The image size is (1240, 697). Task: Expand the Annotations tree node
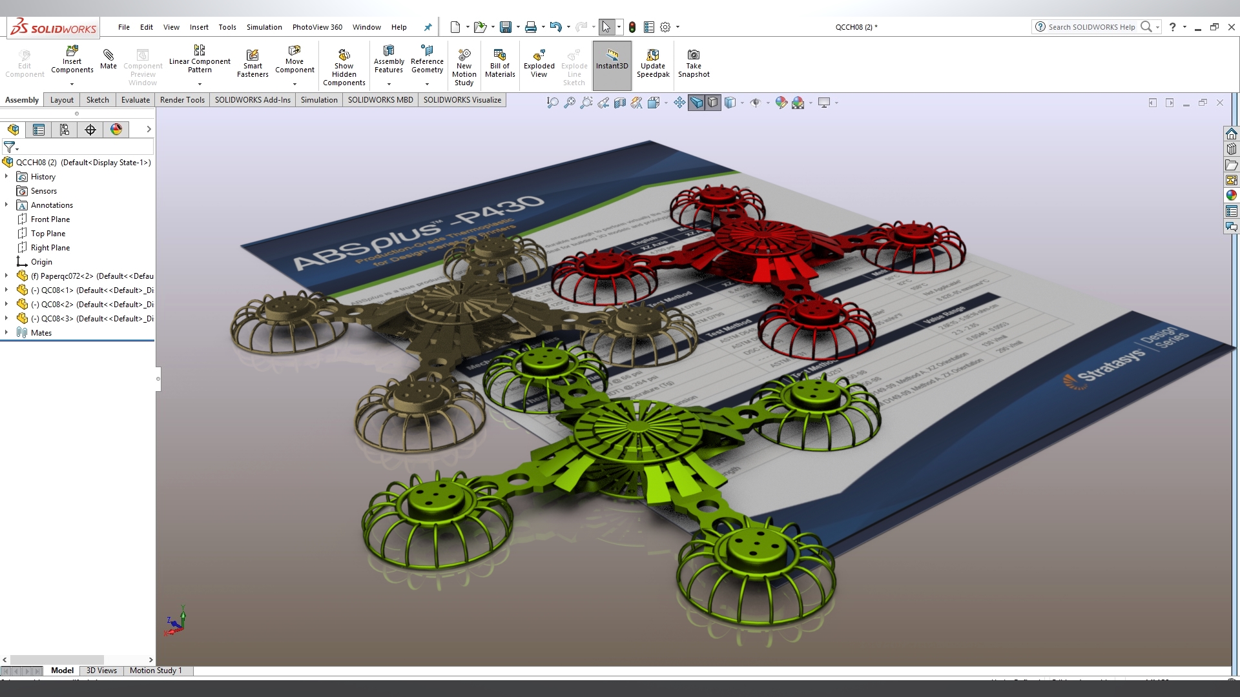point(6,205)
